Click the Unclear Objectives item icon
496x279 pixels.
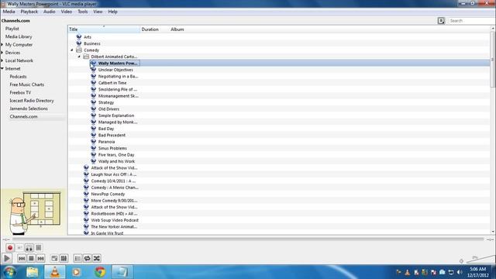click(93, 70)
